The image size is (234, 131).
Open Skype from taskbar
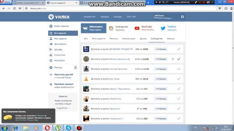[68, 128]
